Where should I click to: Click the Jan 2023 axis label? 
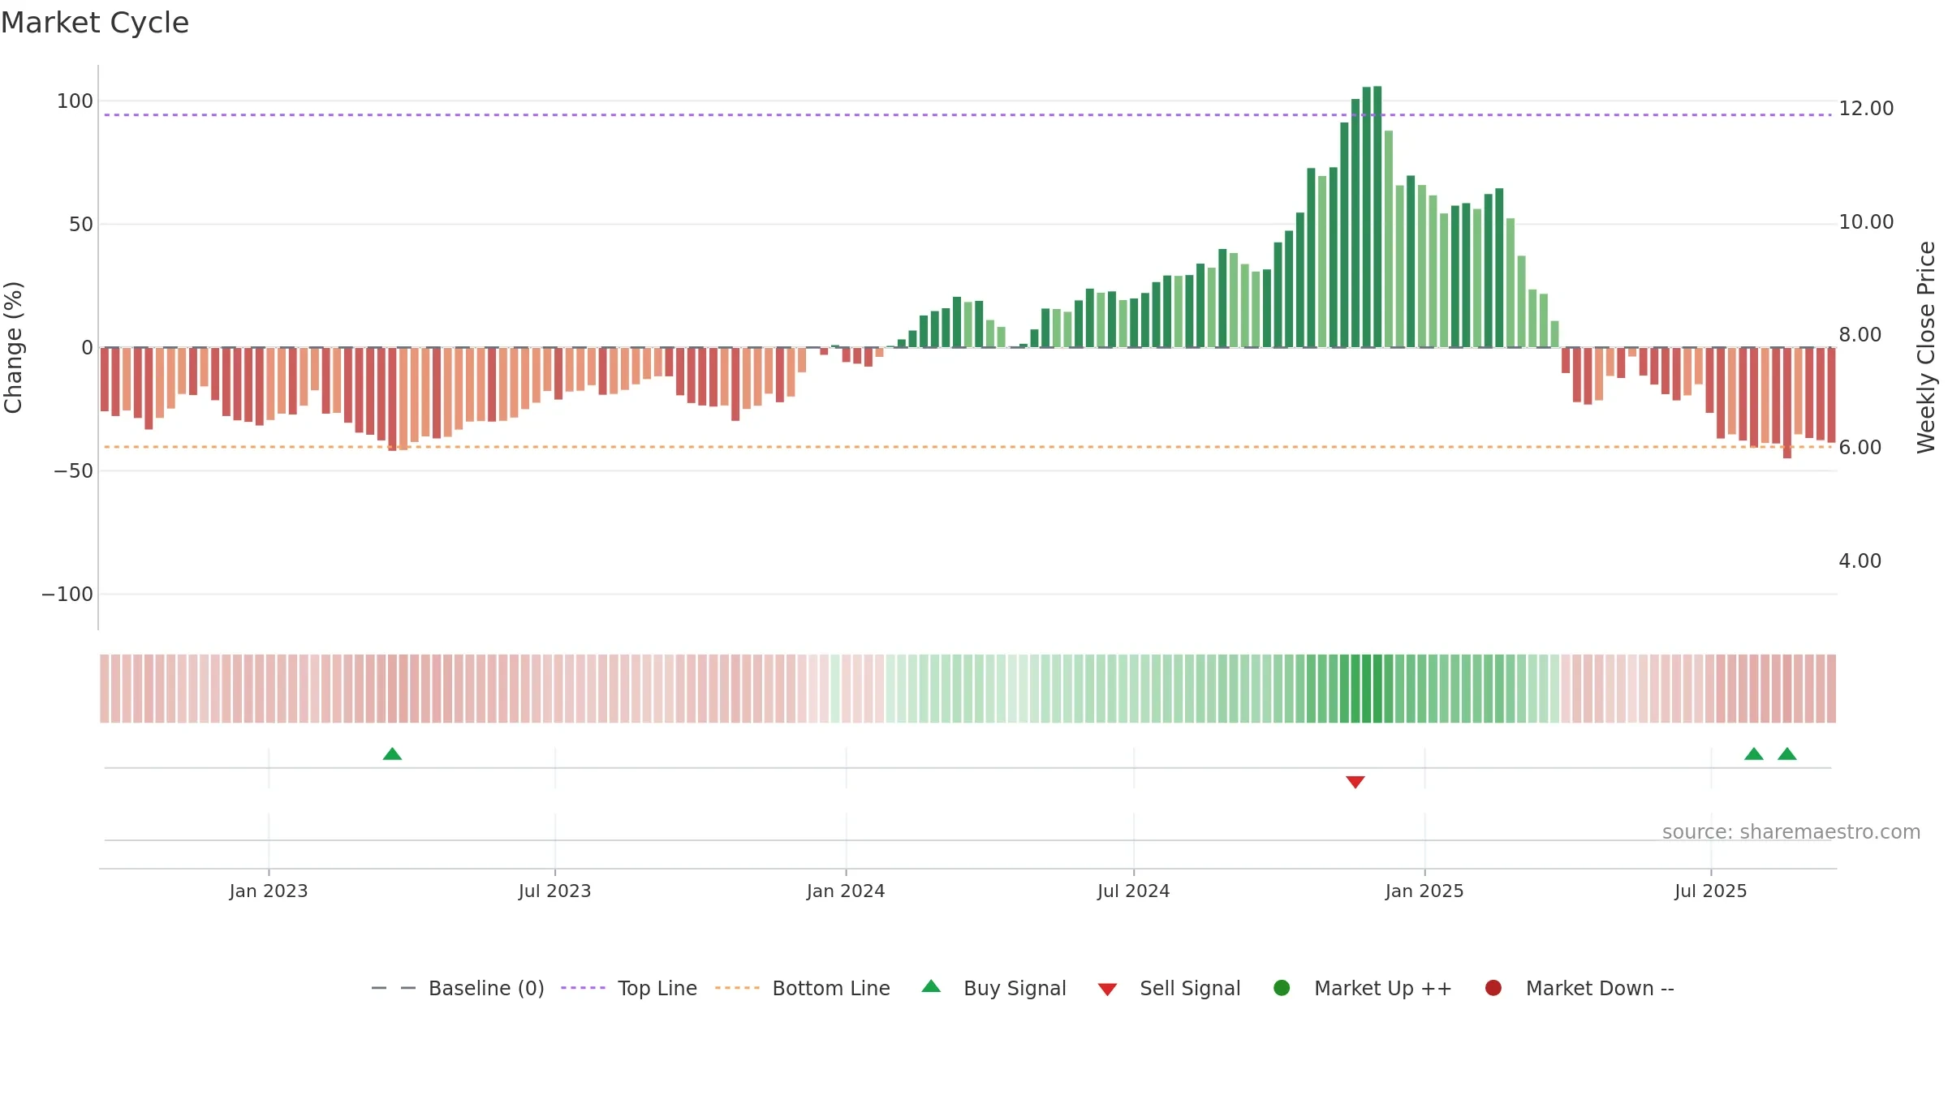tap(269, 891)
